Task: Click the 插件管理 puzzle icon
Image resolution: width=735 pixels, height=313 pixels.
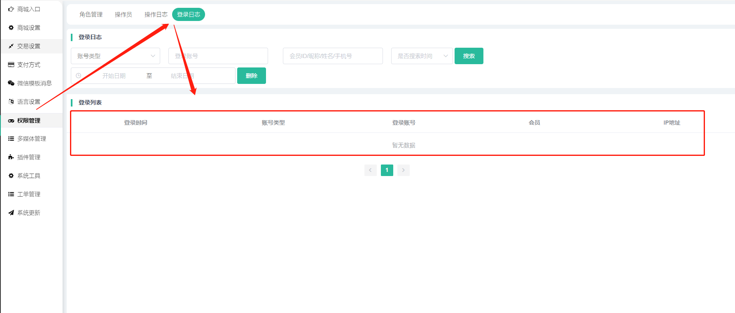Action: click(11, 157)
